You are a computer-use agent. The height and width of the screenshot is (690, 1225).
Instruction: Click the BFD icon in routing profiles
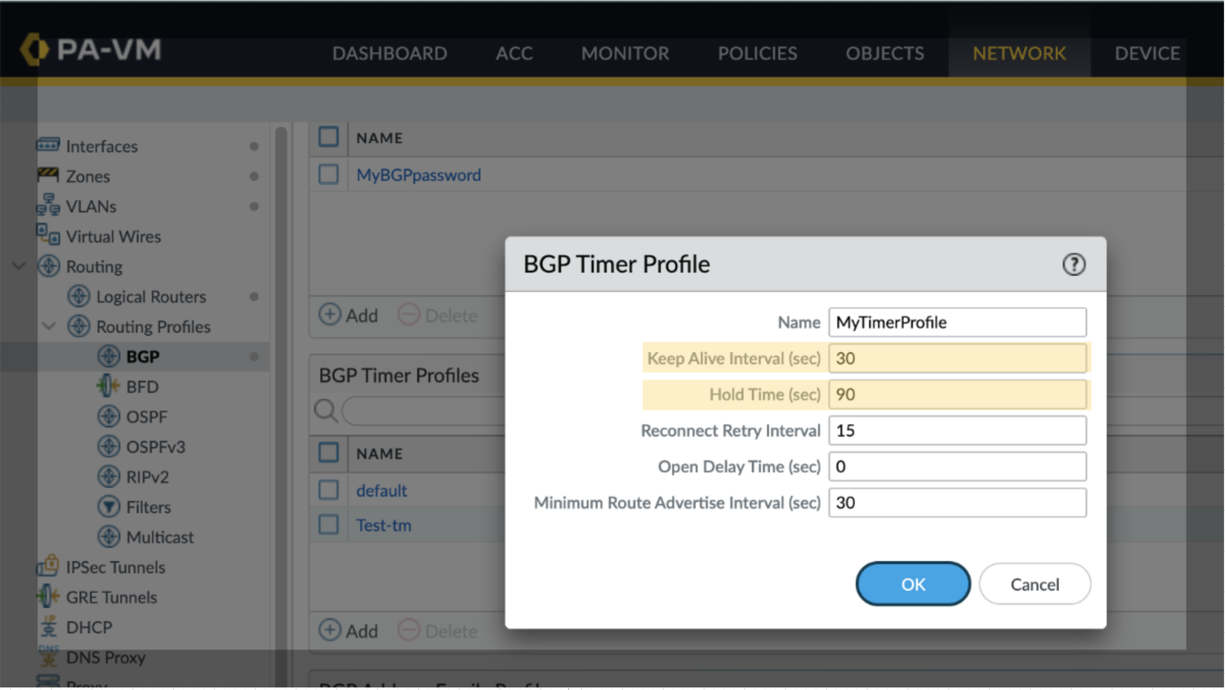coord(108,386)
